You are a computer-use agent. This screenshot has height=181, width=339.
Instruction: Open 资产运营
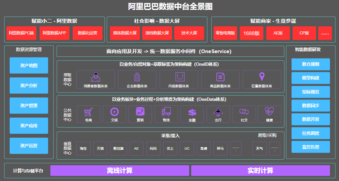click(29, 146)
